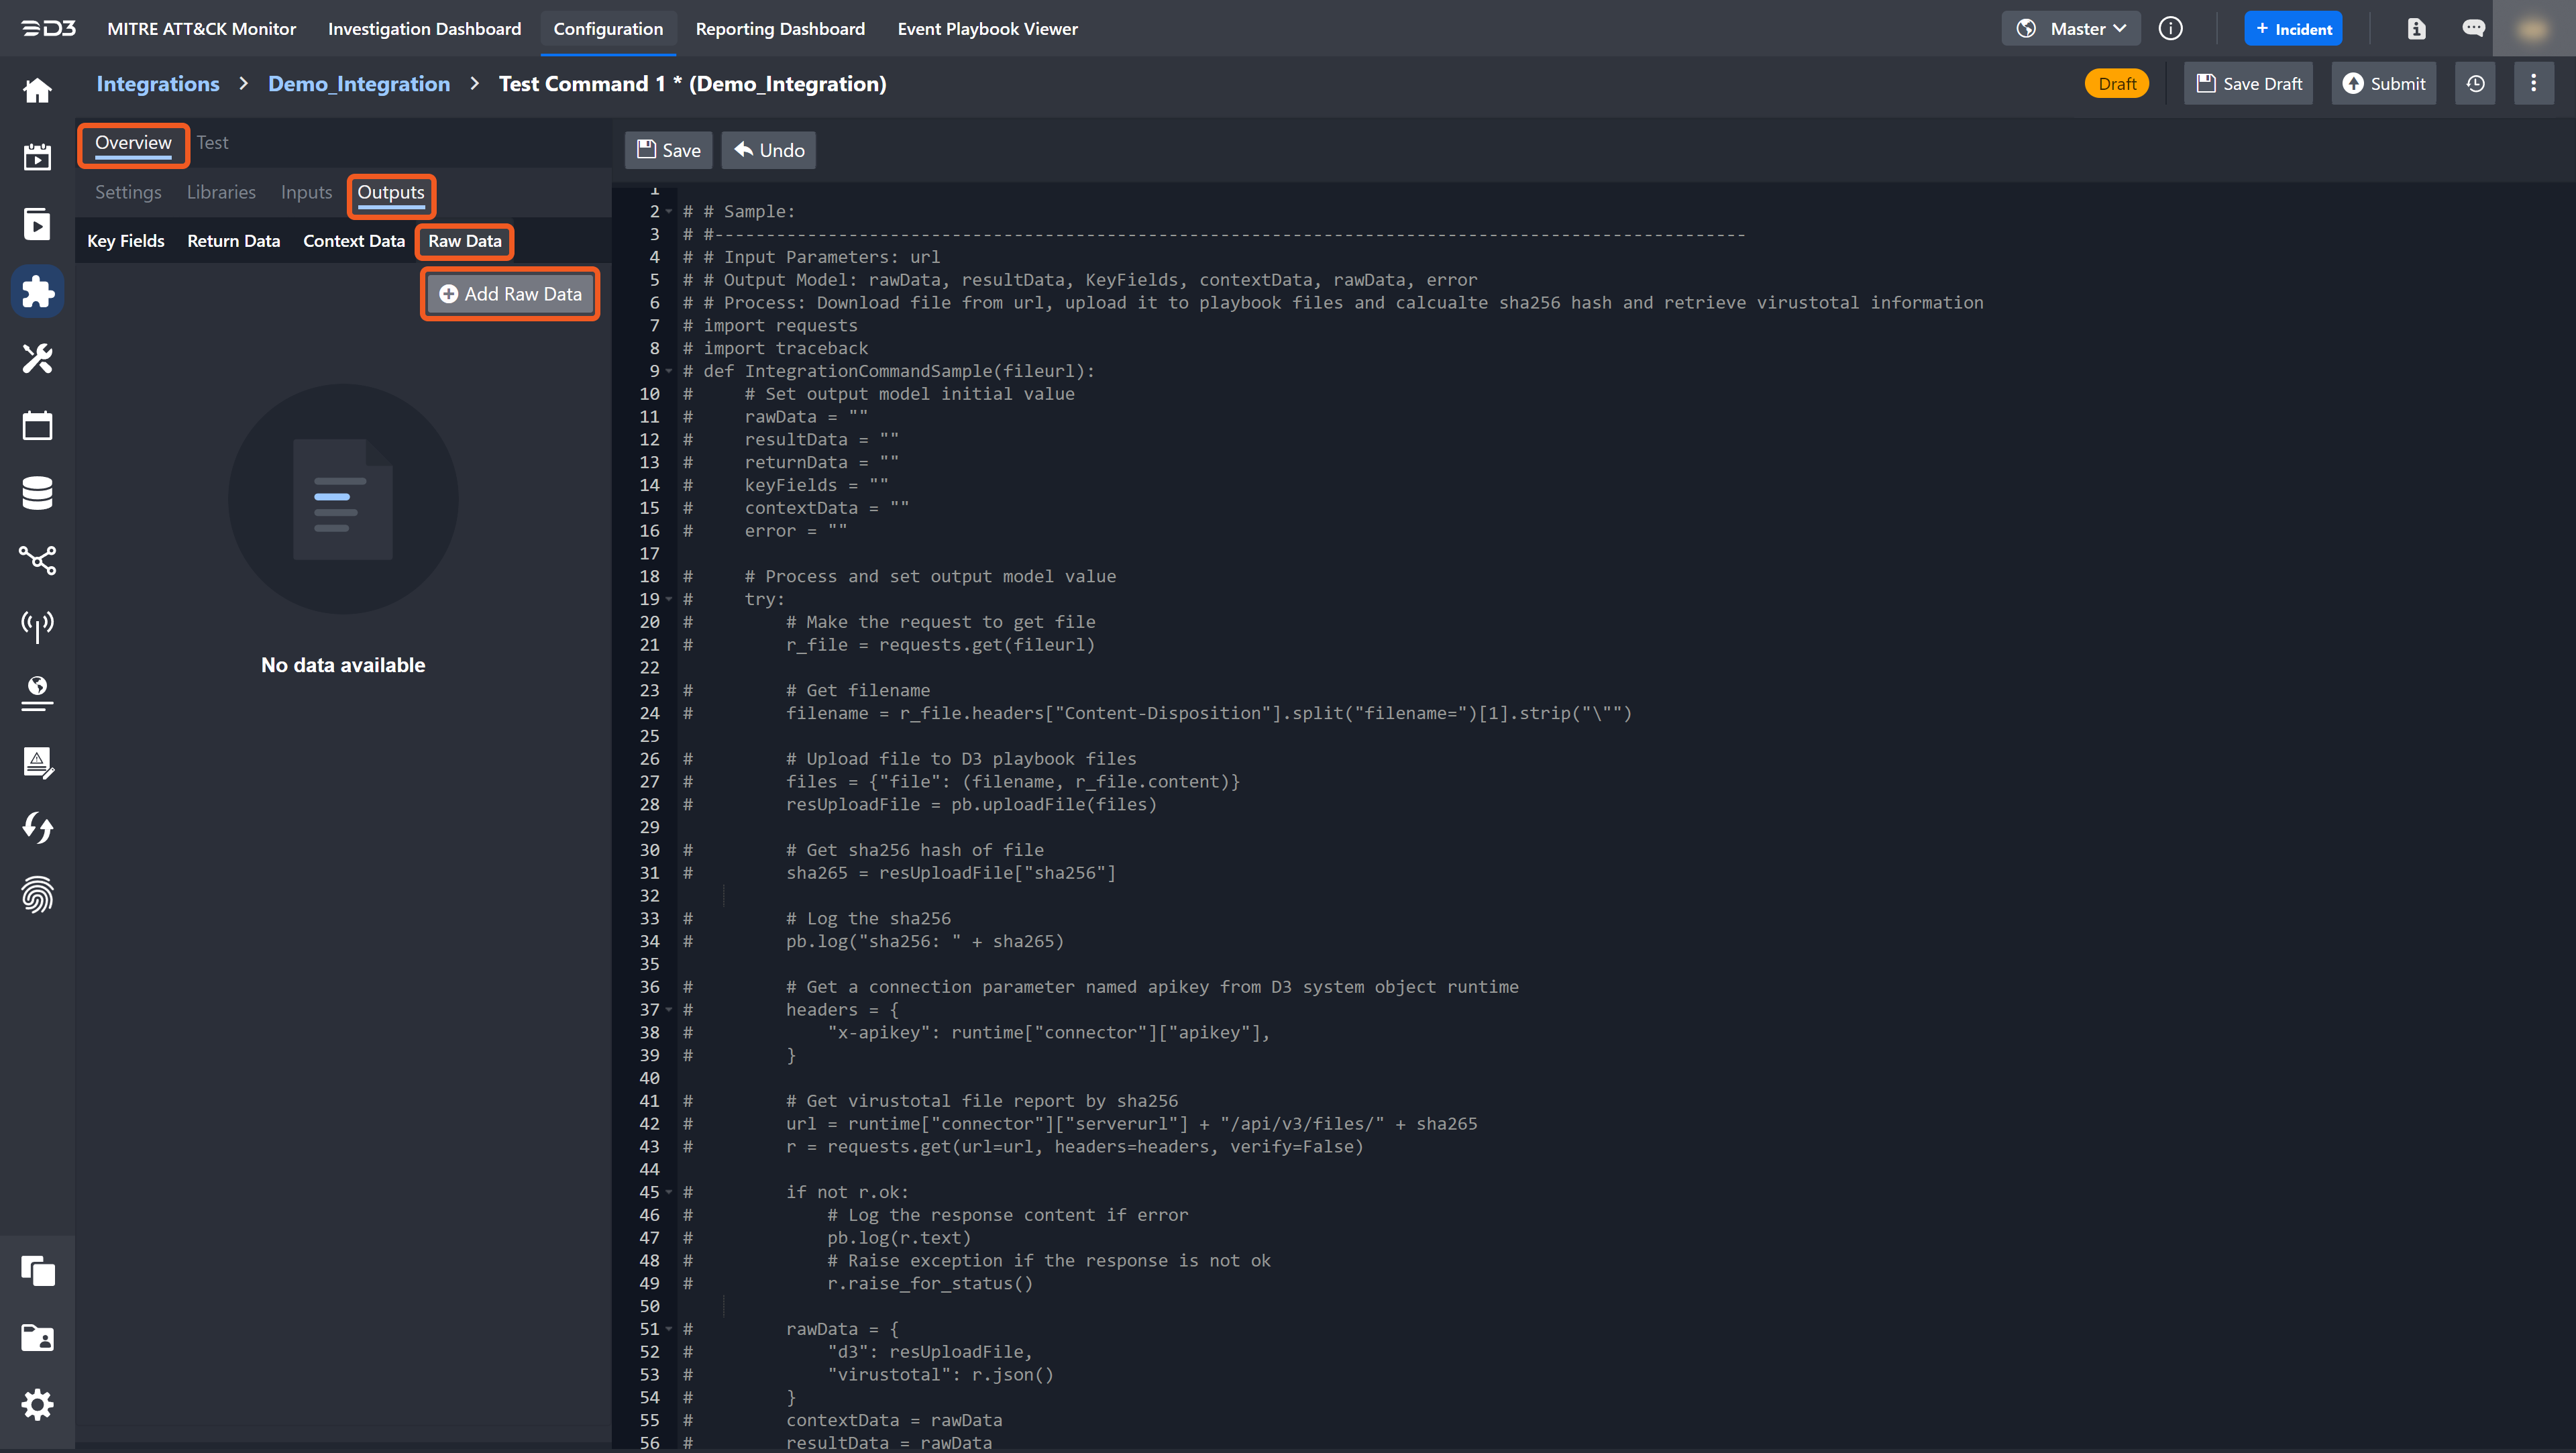
Task: Switch to the Test tab
Action: click(212, 143)
